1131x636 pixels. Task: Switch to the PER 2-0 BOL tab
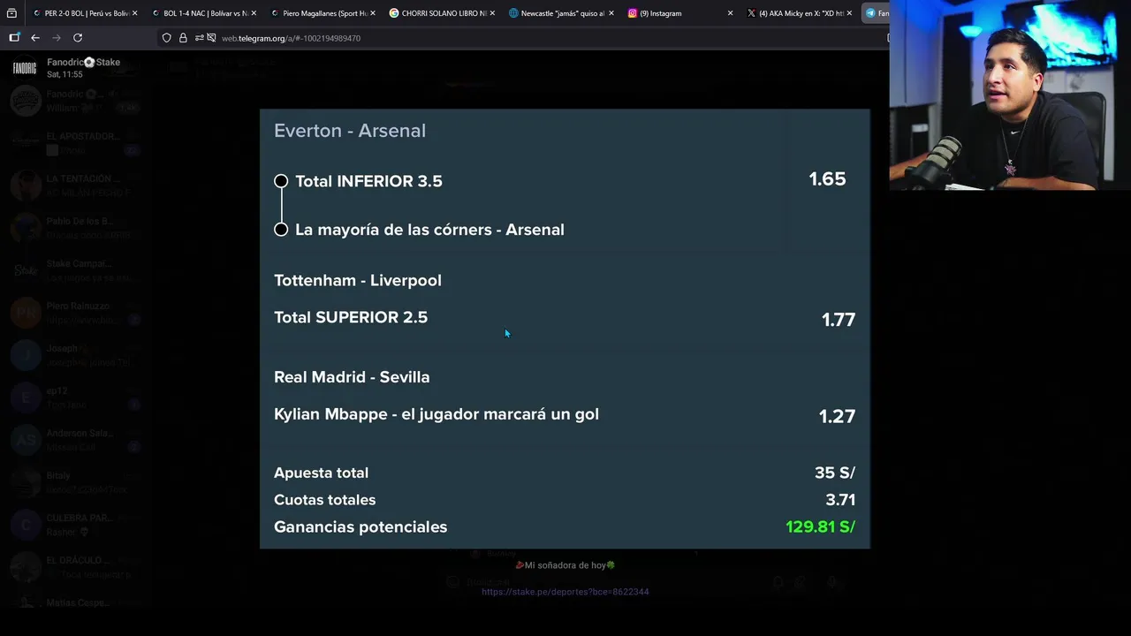(x=84, y=13)
